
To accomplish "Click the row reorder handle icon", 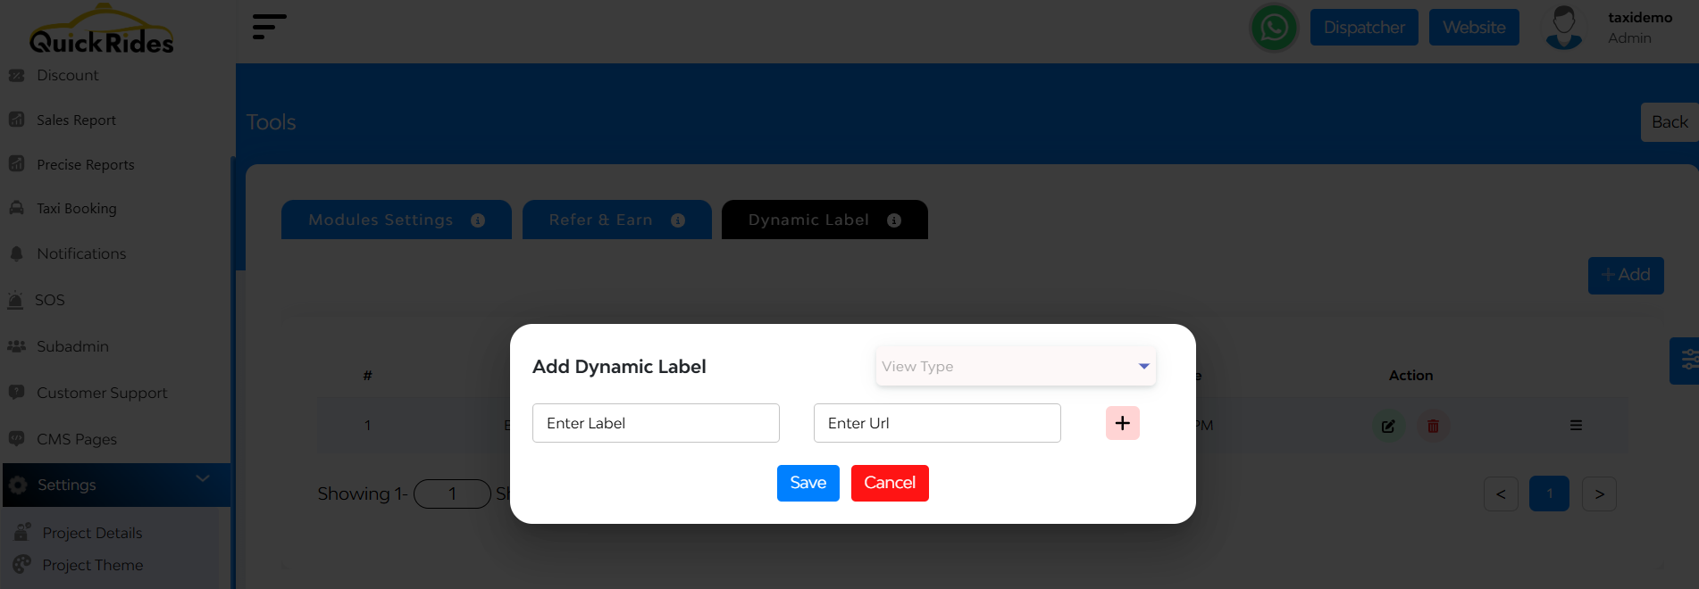I will tap(1576, 426).
